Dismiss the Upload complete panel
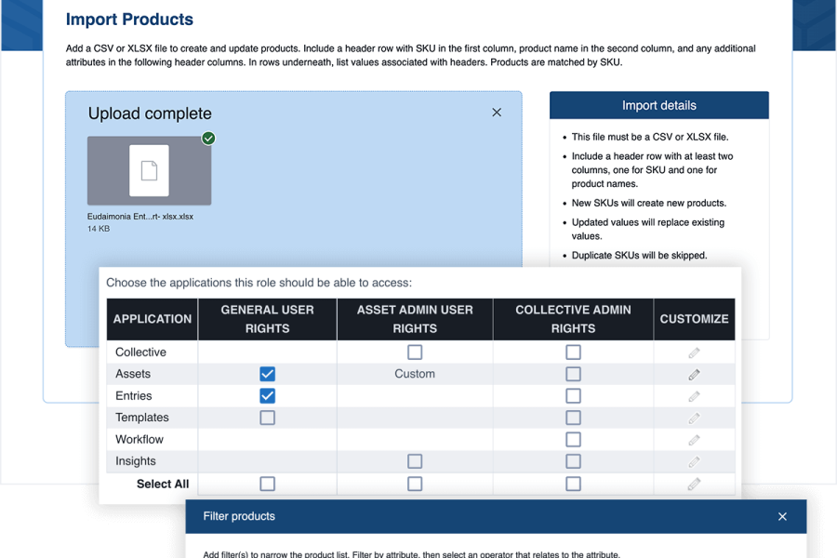 (497, 113)
